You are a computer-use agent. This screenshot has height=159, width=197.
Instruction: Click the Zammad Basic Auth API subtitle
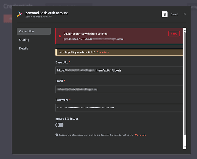point(39,17)
